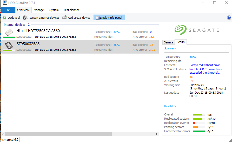Click Hitachi last update timestamp
This screenshot has width=232, height=142.
tap(56, 37)
